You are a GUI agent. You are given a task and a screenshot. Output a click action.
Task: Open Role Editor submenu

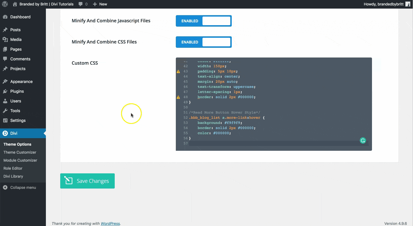click(13, 168)
